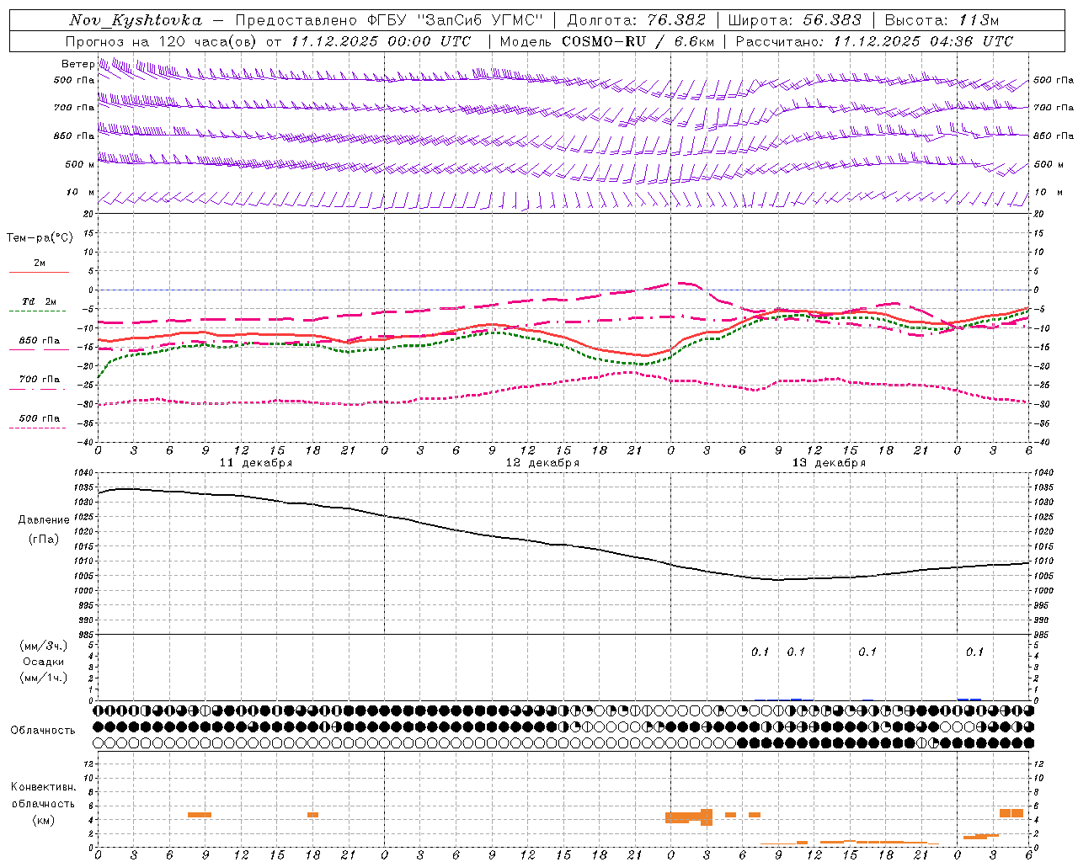1078x862 pixels.
Task: Click the 'Осадки' precipitation label
Action: (x=44, y=662)
